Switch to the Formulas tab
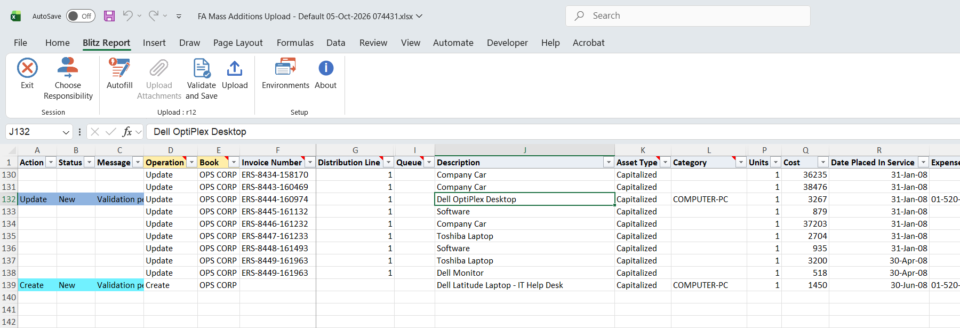960x328 pixels. tap(295, 43)
